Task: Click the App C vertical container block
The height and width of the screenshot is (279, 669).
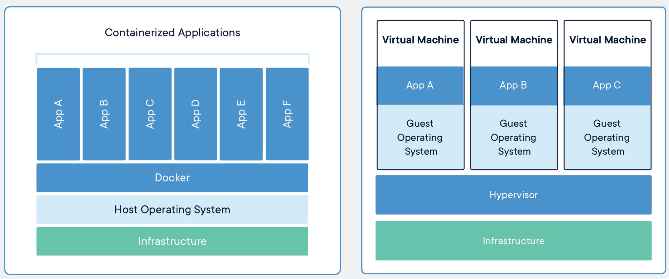Action: point(150,114)
